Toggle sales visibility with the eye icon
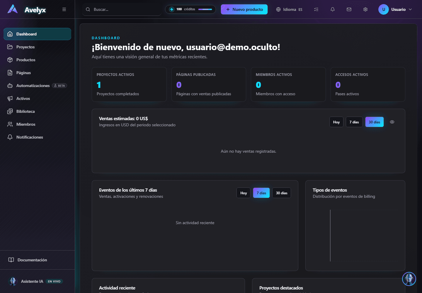422x293 pixels. point(392,122)
